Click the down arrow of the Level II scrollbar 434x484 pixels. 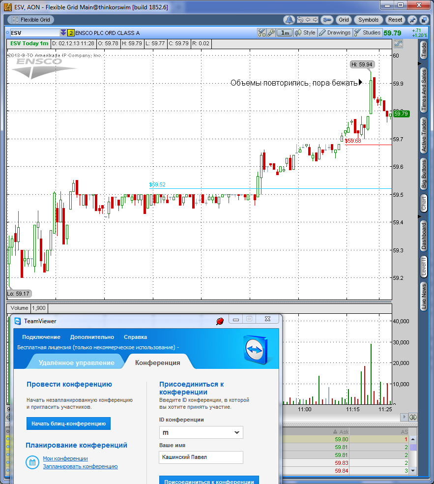coord(413,471)
